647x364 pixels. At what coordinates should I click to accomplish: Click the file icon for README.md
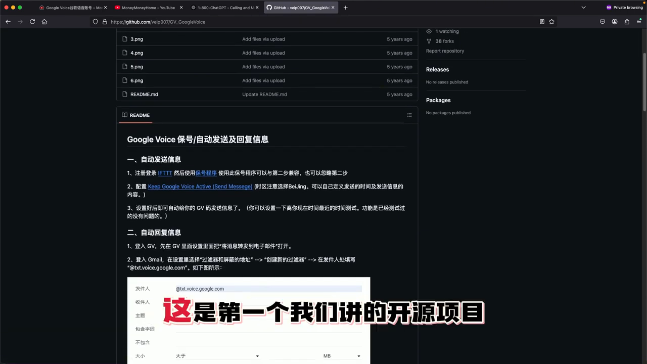pyautogui.click(x=125, y=95)
